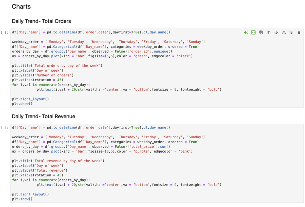Duplicate the Total Orders cell
This screenshot has width=305, height=207.
click(261, 32)
